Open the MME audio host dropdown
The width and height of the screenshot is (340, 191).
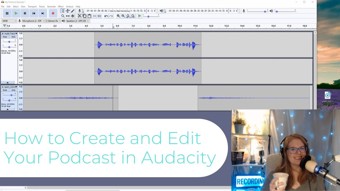pyautogui.click(x=9, y=21)
